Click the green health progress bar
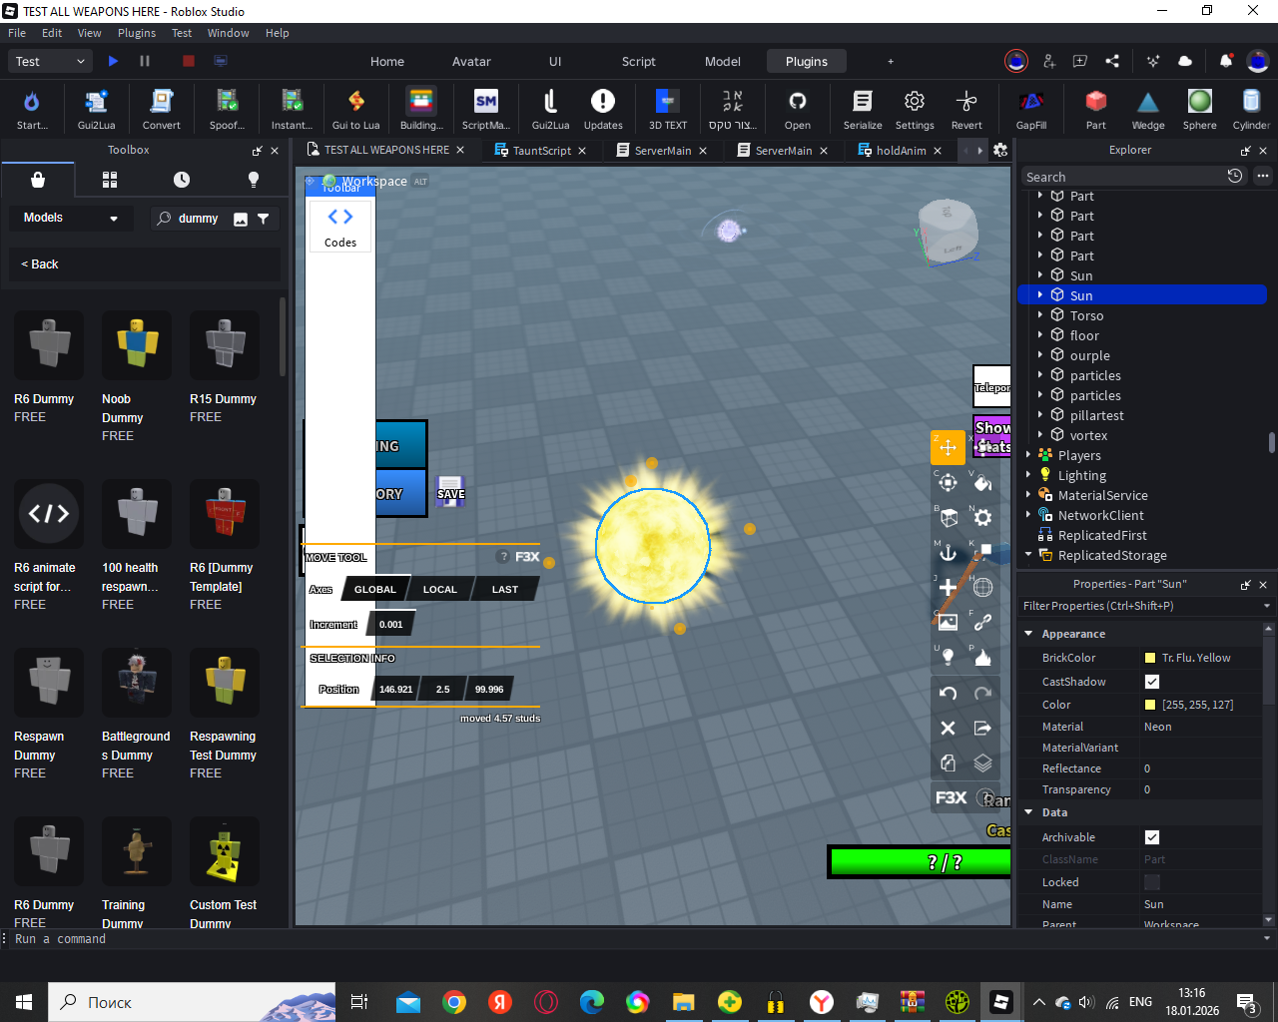The width and height of the screenshot is (1278, 1022). point(921,862)
